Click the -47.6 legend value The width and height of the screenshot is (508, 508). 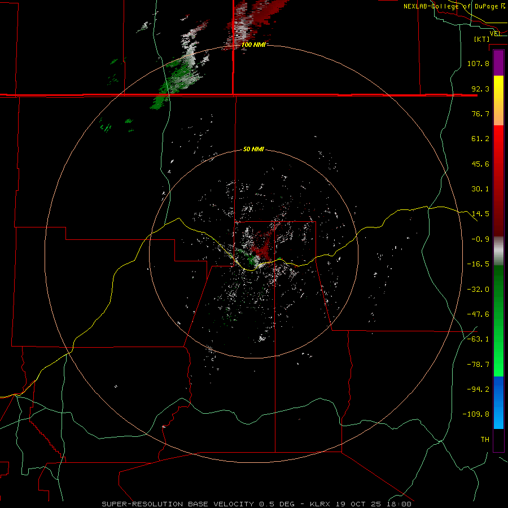478,314
